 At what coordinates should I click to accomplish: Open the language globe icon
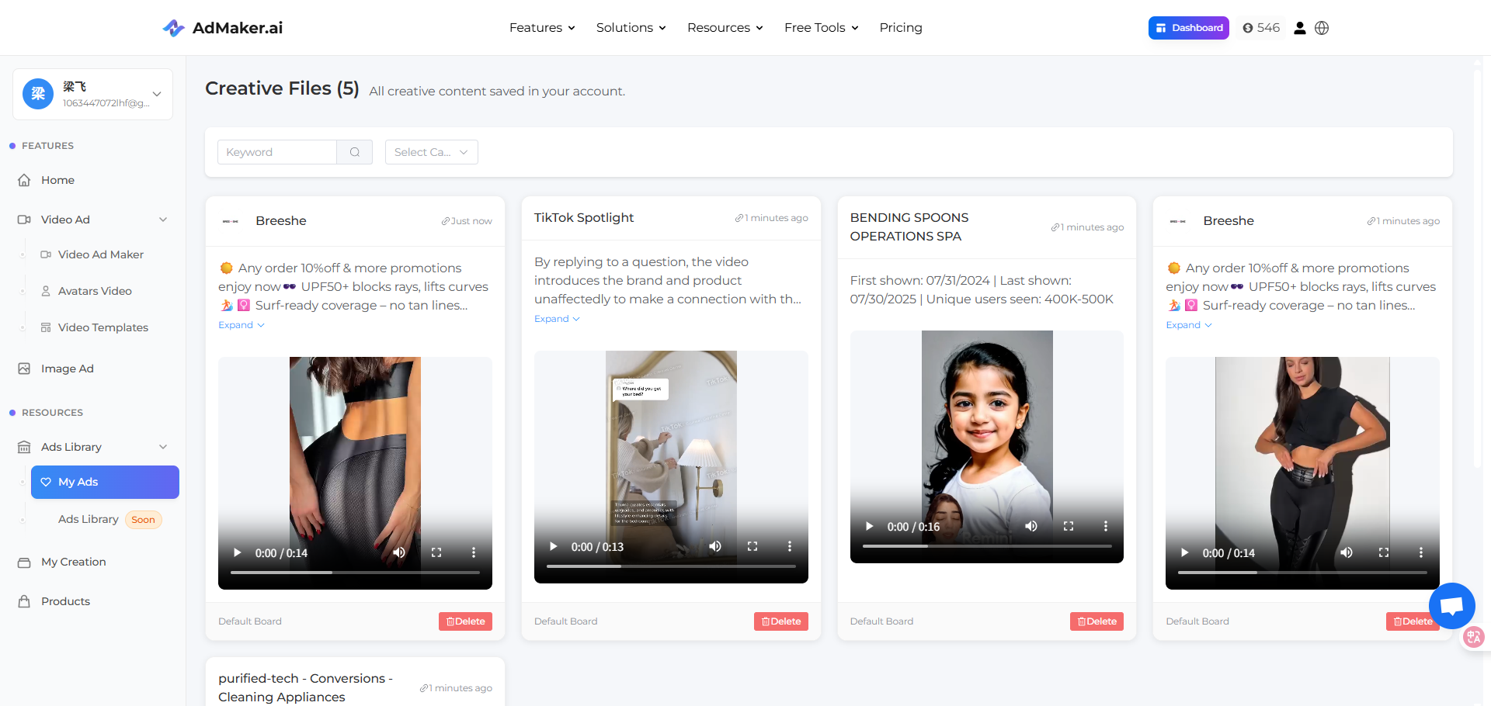(1322, 28)
